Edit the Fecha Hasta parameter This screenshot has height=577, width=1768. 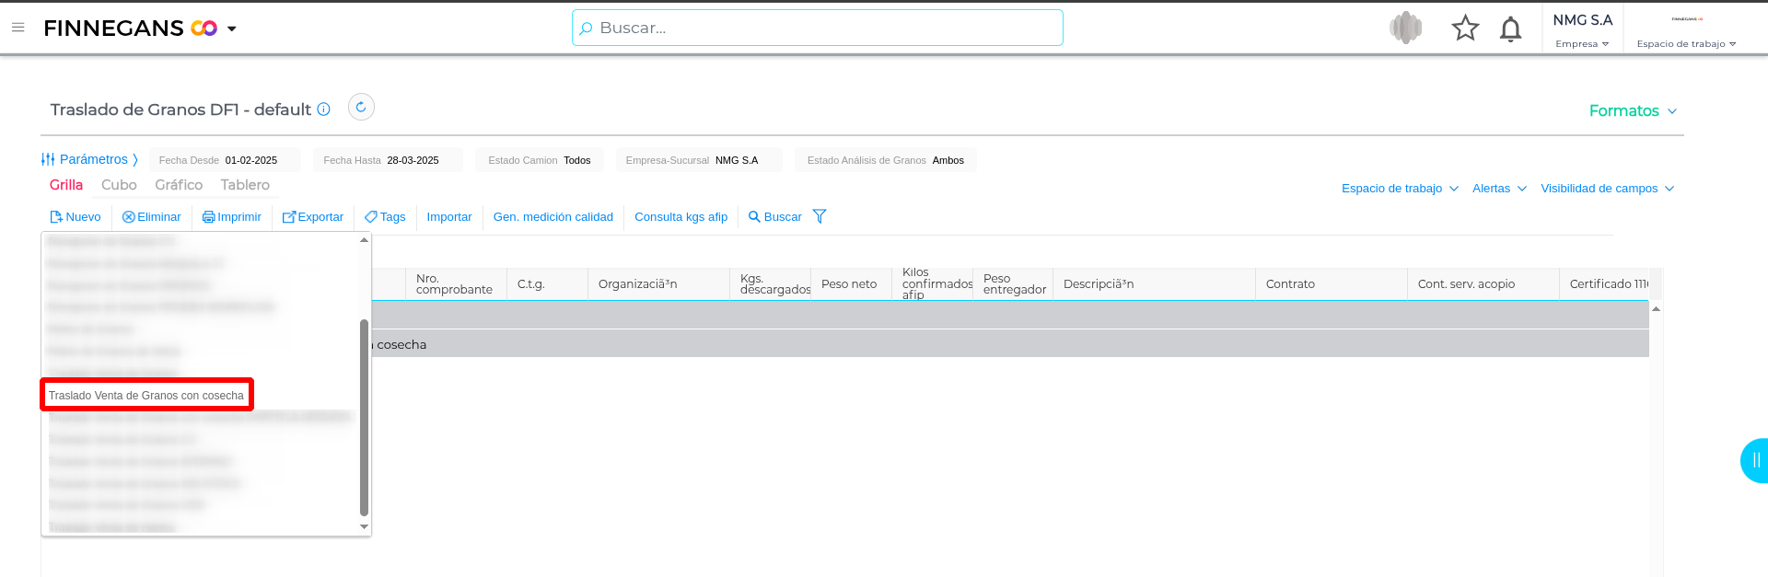click(x=388, y=160)
